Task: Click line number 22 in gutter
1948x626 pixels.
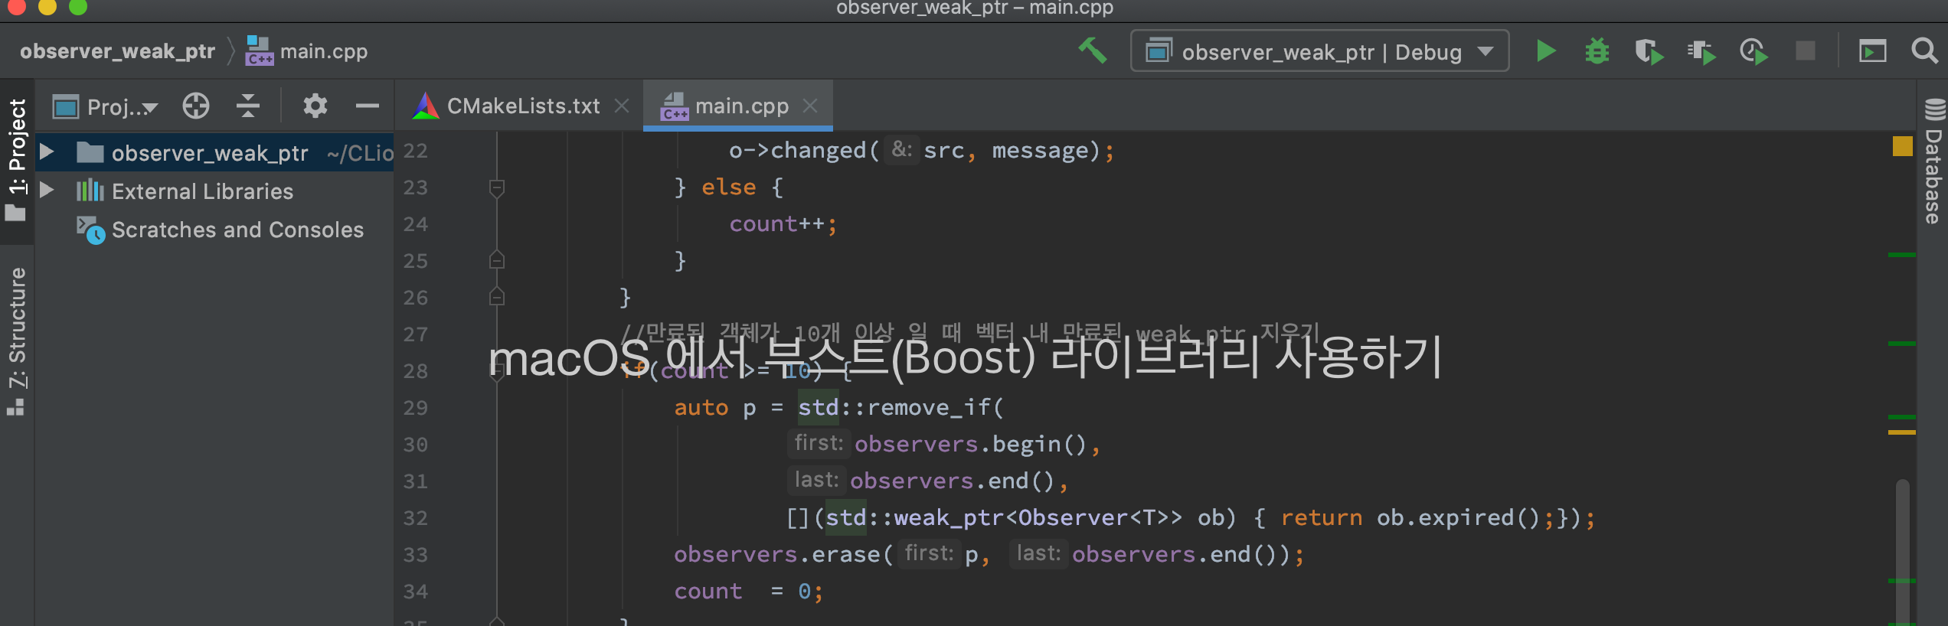Action: [415, 151]
